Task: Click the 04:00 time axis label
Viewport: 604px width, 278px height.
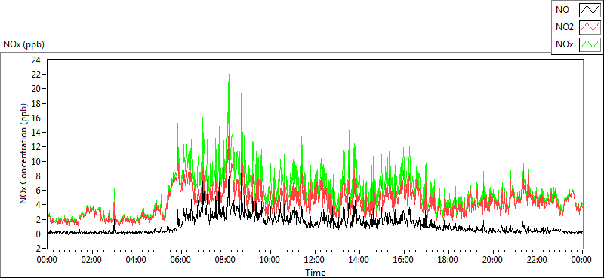Action: pos(137,260)
